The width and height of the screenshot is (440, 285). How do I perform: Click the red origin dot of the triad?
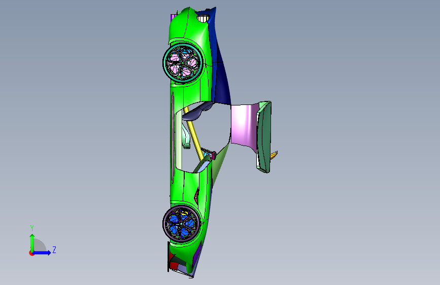point(31,254)
